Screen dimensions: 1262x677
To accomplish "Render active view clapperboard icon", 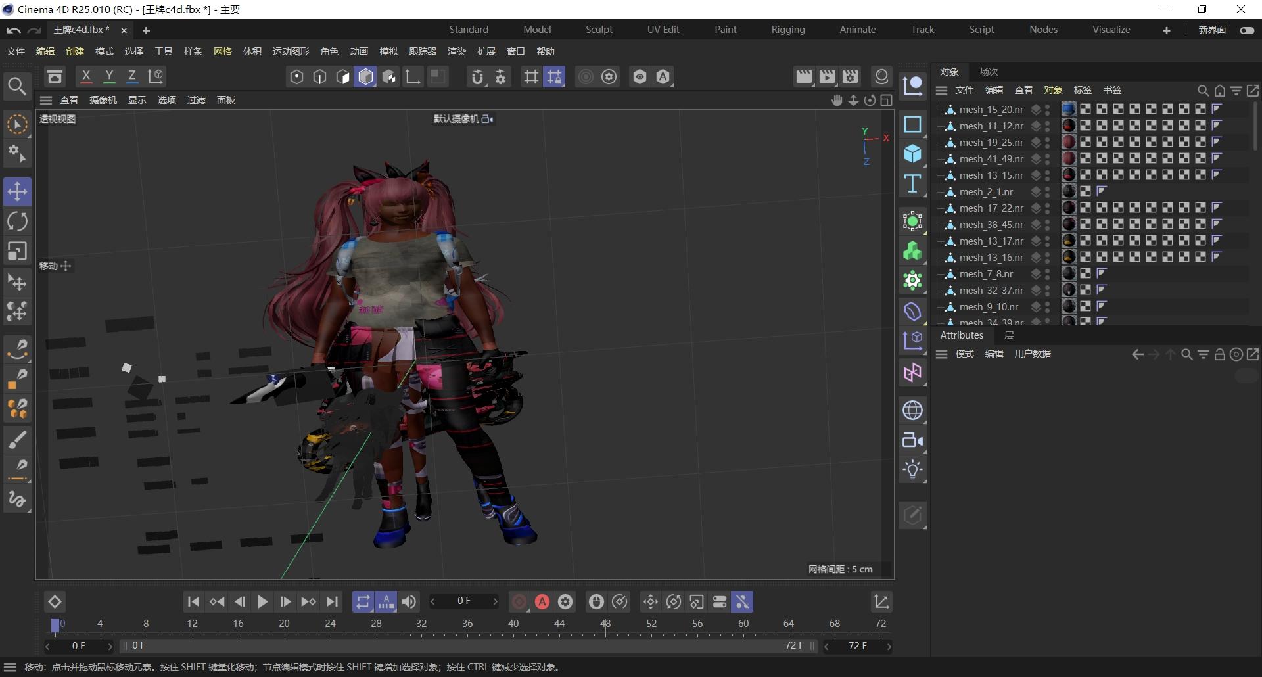I will pos(803,77).
